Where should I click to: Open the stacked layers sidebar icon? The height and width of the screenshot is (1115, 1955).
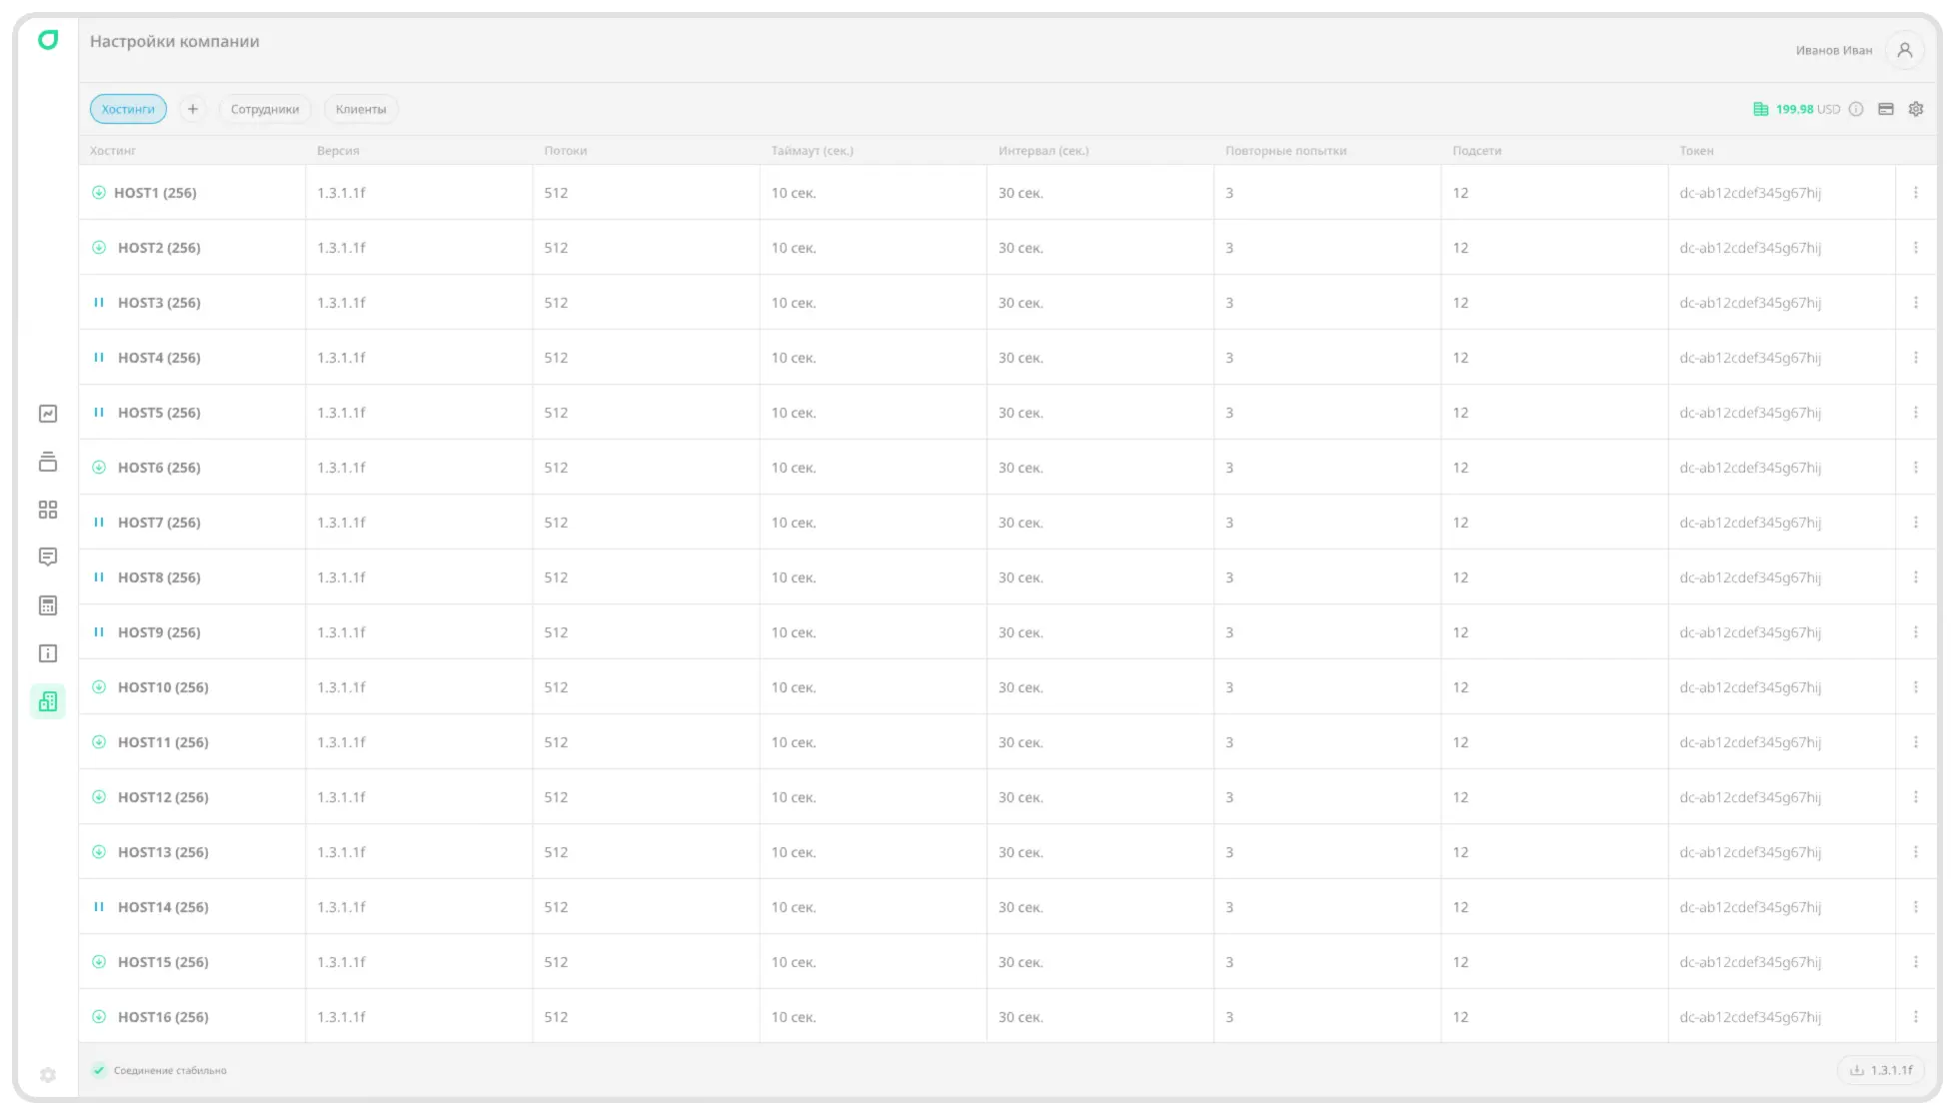pyautogui.click(x=48, y=462)
